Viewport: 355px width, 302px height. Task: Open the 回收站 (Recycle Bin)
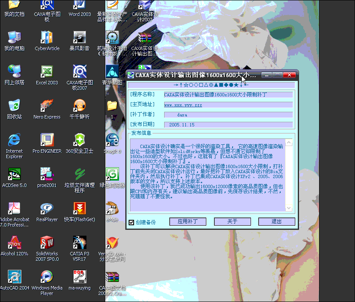[14, 104]
